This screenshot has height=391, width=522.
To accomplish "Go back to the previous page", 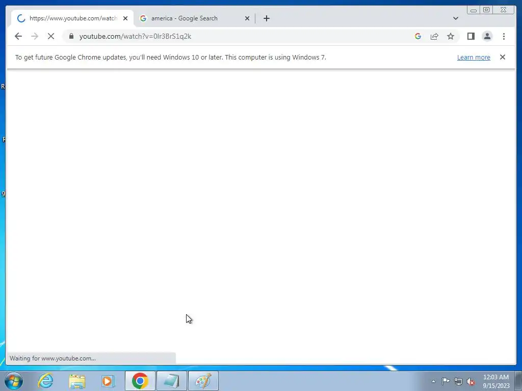I will tap(18, 36).
